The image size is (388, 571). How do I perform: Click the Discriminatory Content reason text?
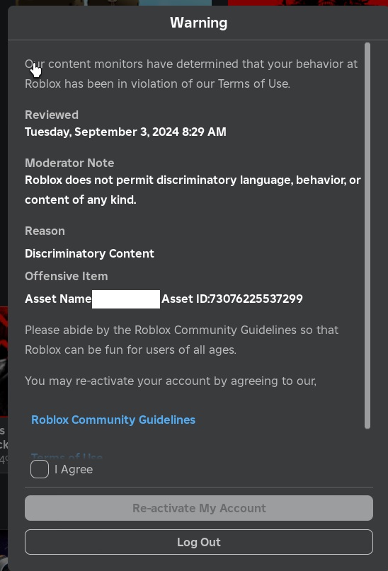89,253
